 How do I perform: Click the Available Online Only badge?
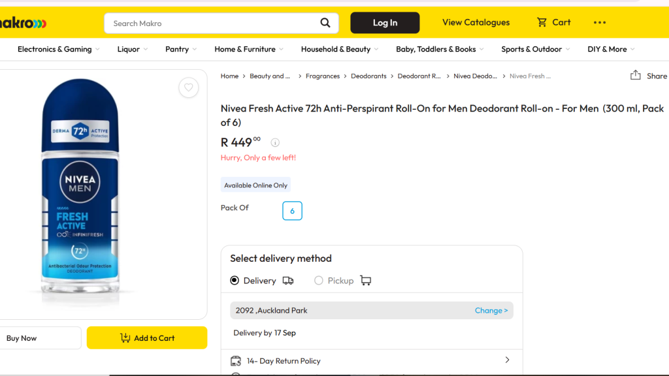click(255, 185)
